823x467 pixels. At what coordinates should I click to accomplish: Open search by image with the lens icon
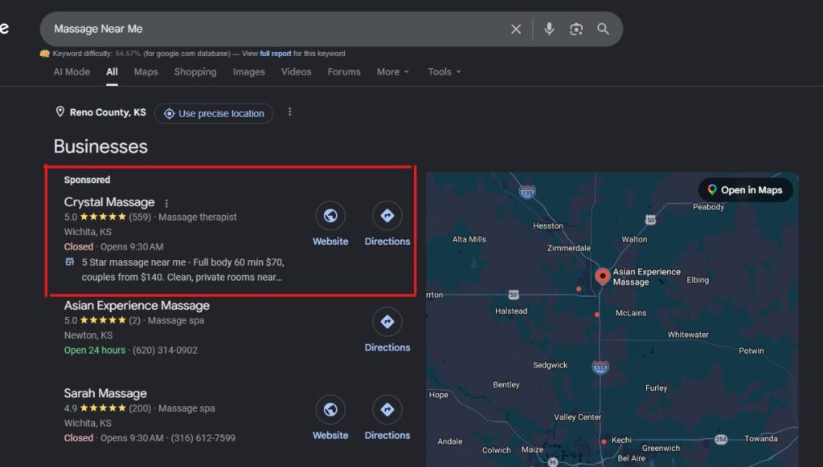click(x=575, y=30)
